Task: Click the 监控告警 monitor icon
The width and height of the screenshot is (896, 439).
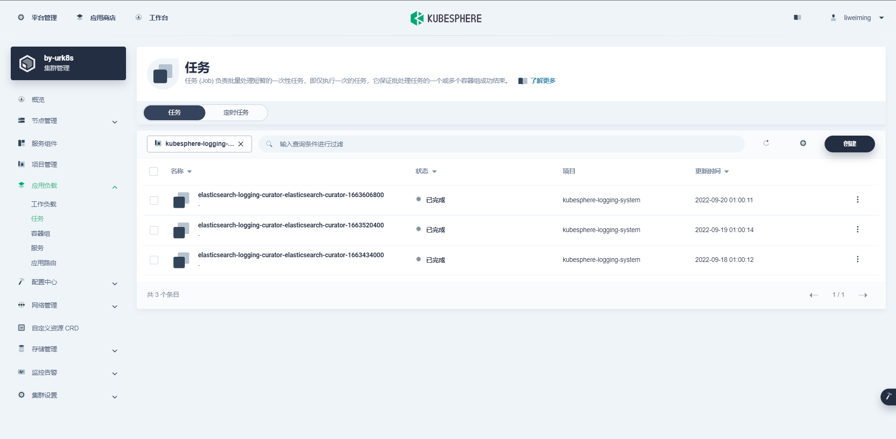Action: [21, 372]
